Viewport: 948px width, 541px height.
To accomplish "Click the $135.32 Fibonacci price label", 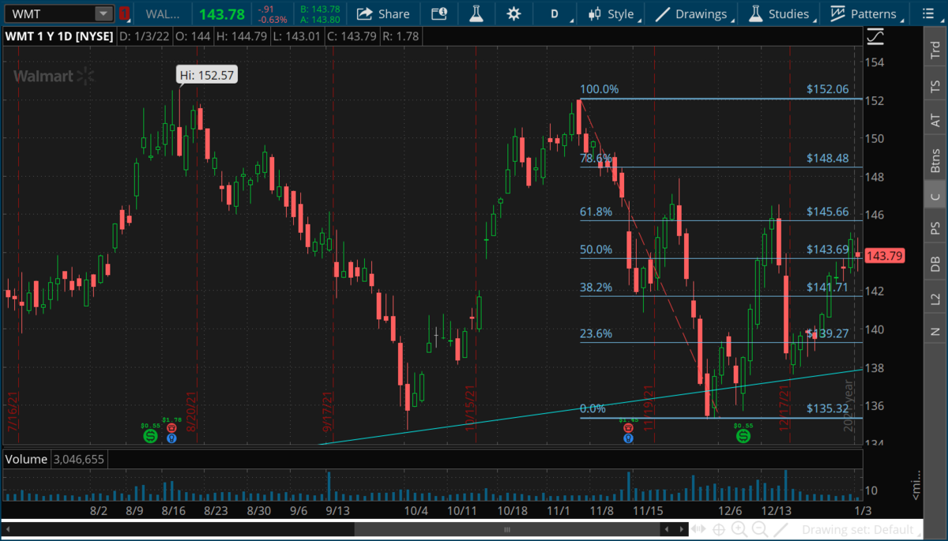I will click(828, 408).
